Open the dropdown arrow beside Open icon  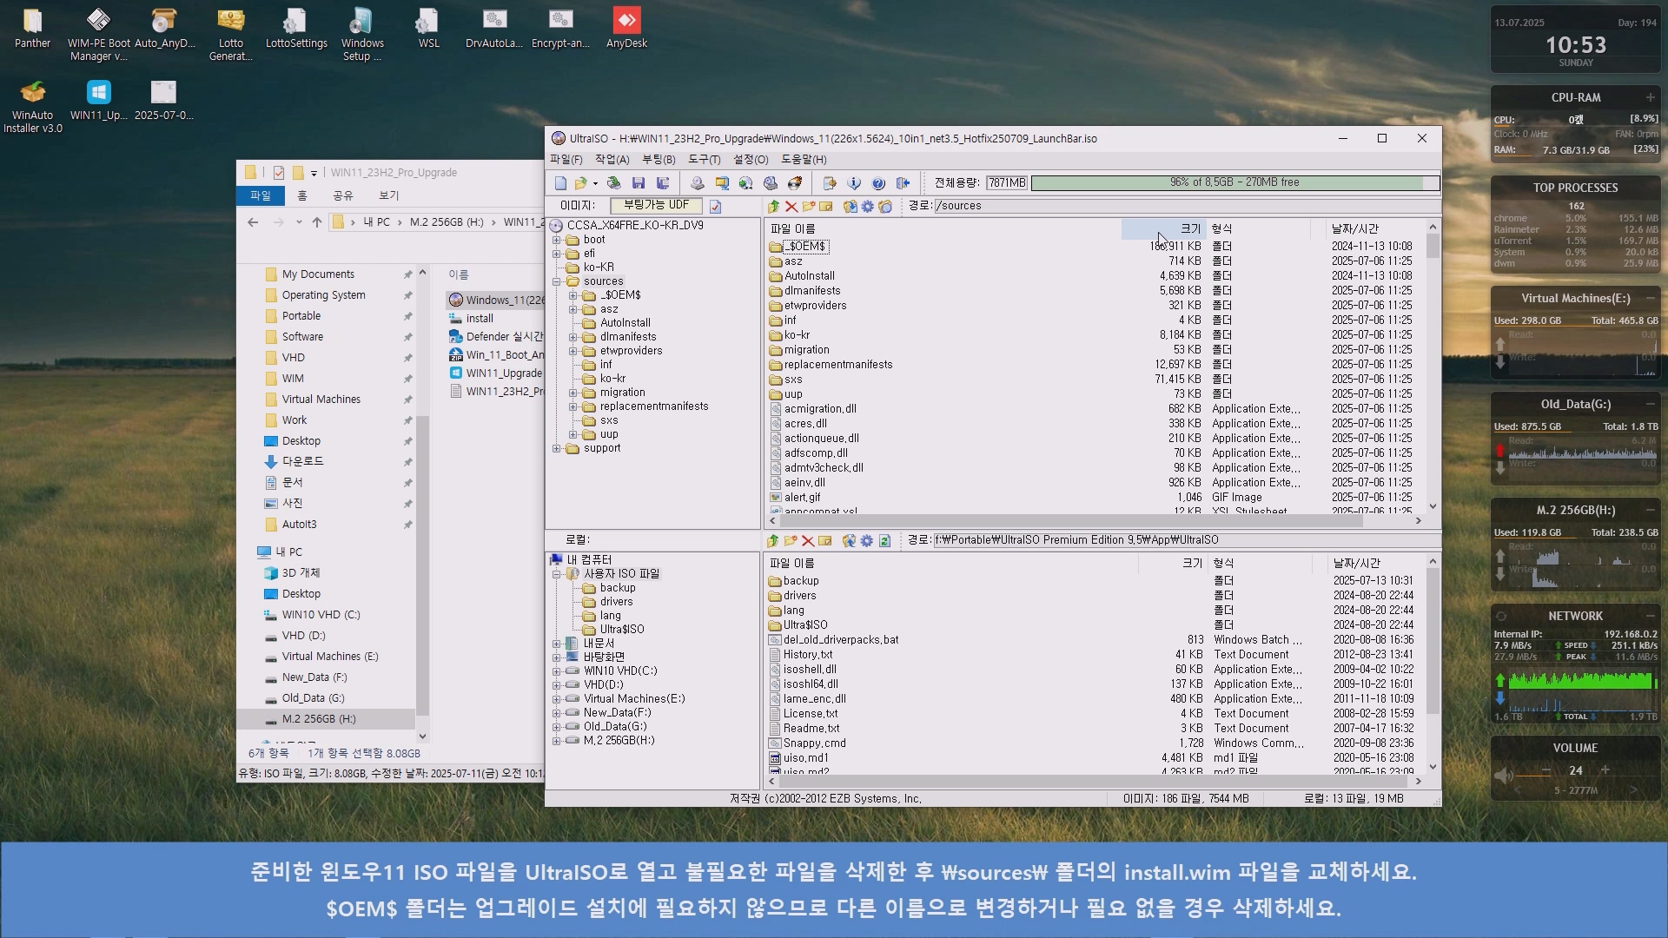coord(595,183)
